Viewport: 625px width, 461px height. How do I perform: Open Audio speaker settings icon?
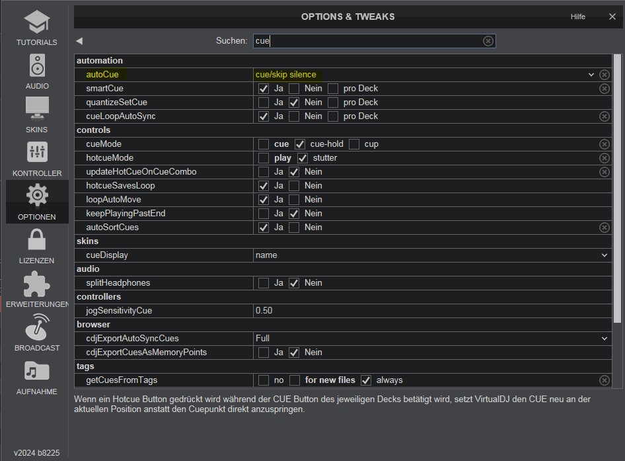pyautogui.click(x=37, y=65)
